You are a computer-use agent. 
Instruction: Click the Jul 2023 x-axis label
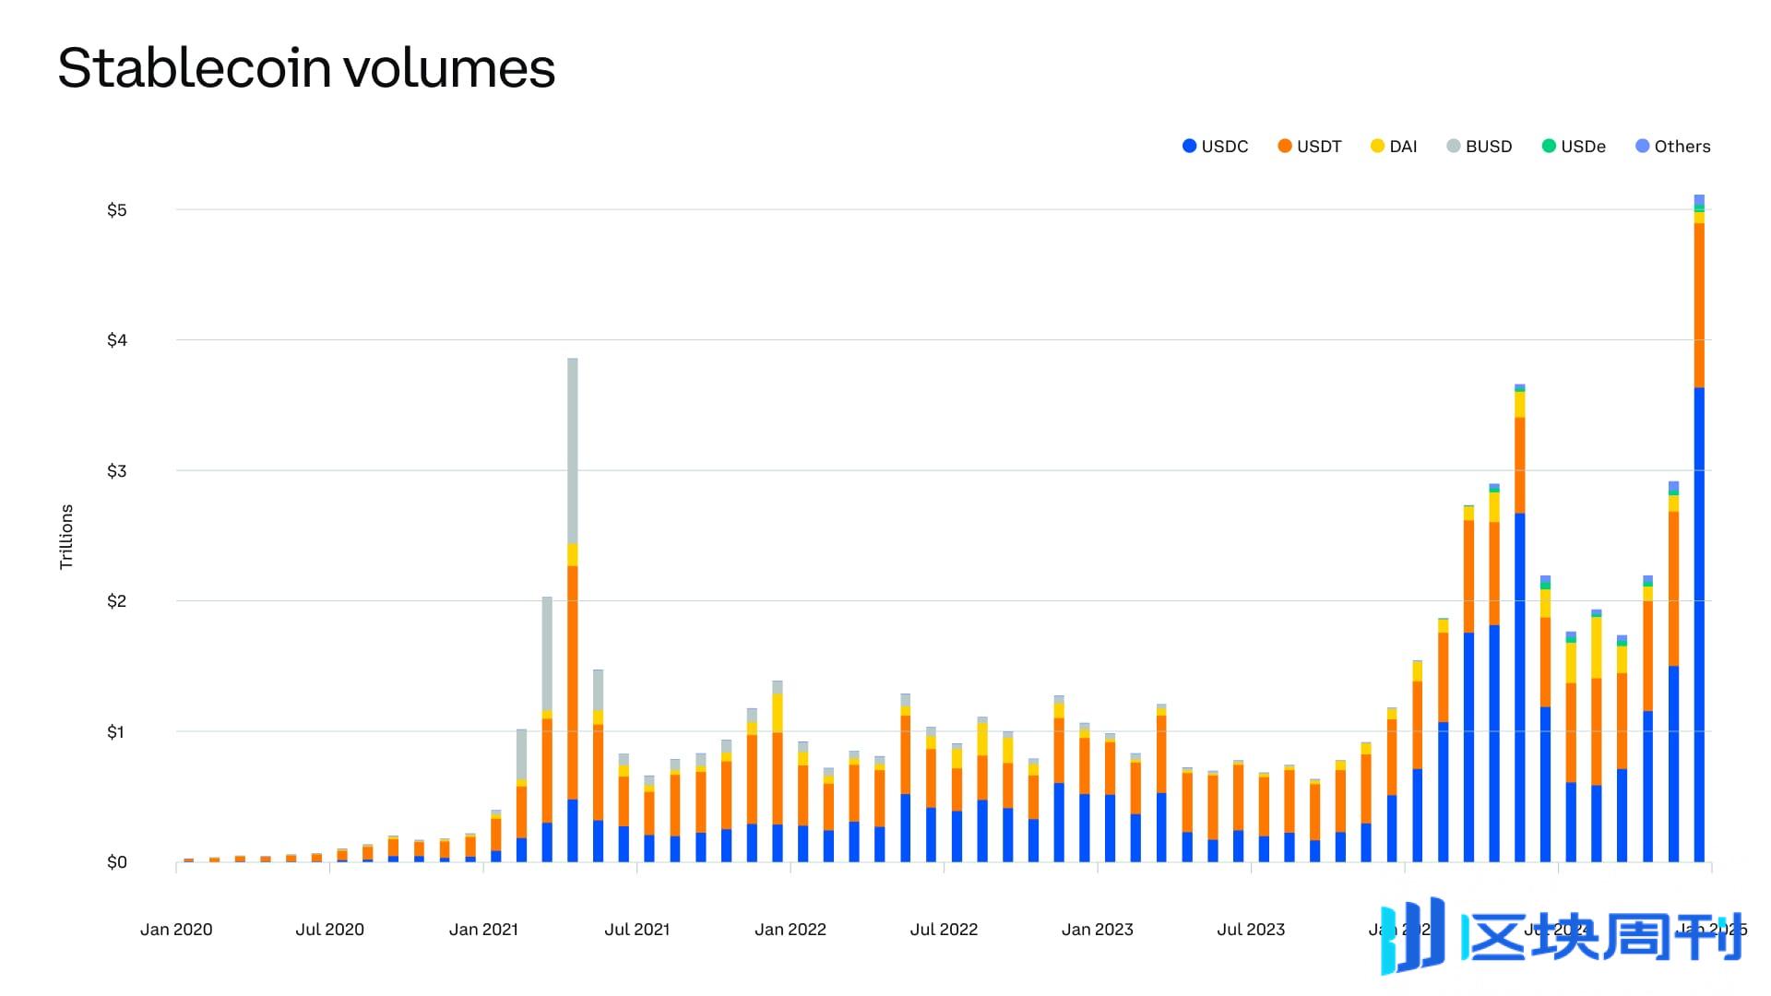click(1251, 930)
